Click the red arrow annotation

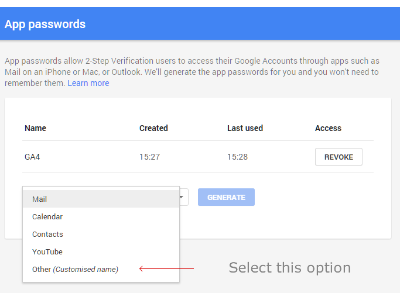(x=166, y=268)
